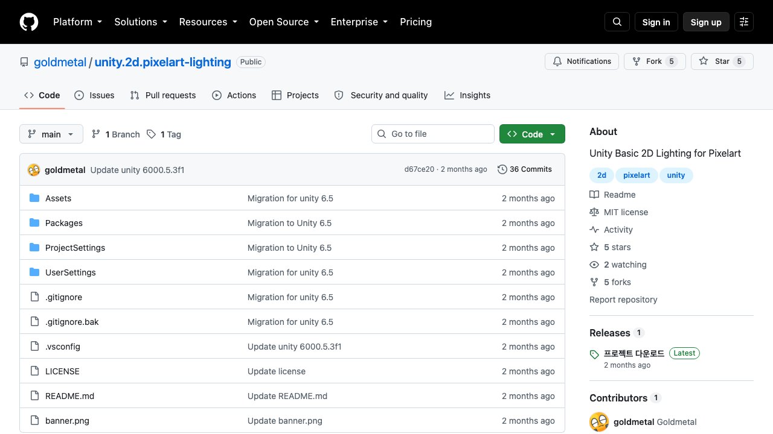Go to the Pricing page
The image size is (773, 434).
pyautogui.click(x=415, y=22)
